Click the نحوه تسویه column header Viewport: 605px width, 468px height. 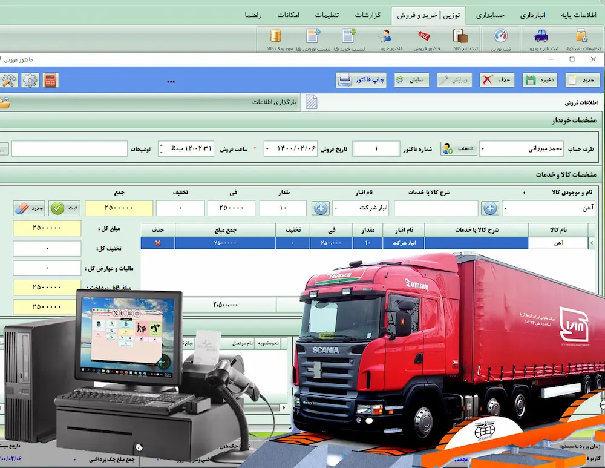pos(268,343)
